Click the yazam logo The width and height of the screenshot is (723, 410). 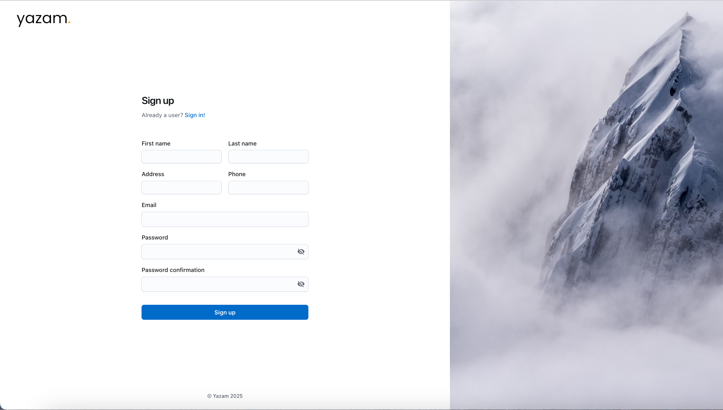tap(43, 19)
